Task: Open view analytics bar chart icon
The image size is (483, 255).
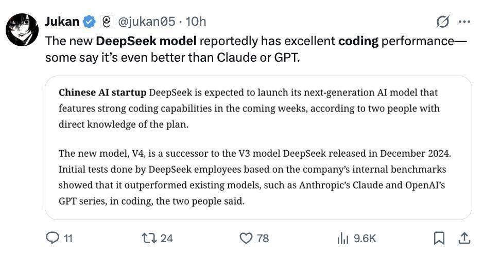Action: [x=342, y=238]
